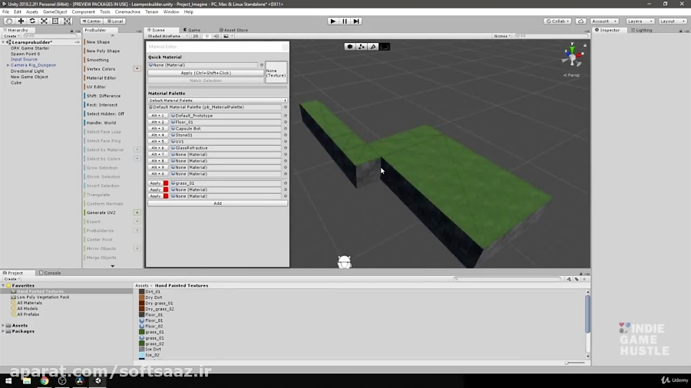
Task: Open the Component menu
Action: 83,12
